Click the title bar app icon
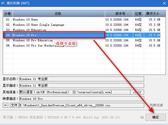This screenshot has height=125, width=168. [x=3, y=3]
